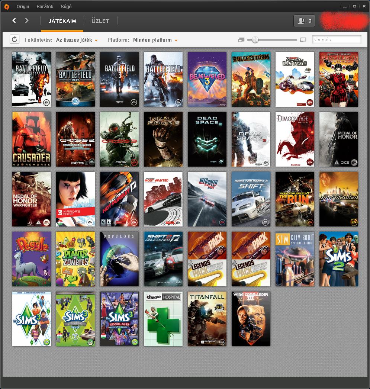Screen dimensions: 370x389
Task: Select the Dragon Age Origins cover
Action: coord(295,139)
